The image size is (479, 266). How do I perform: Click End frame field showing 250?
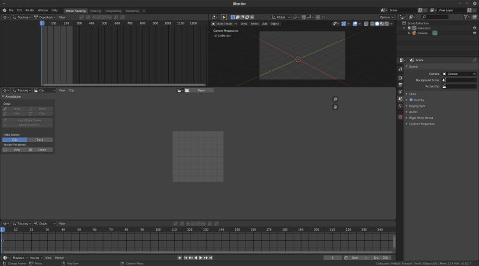point(382,258)
